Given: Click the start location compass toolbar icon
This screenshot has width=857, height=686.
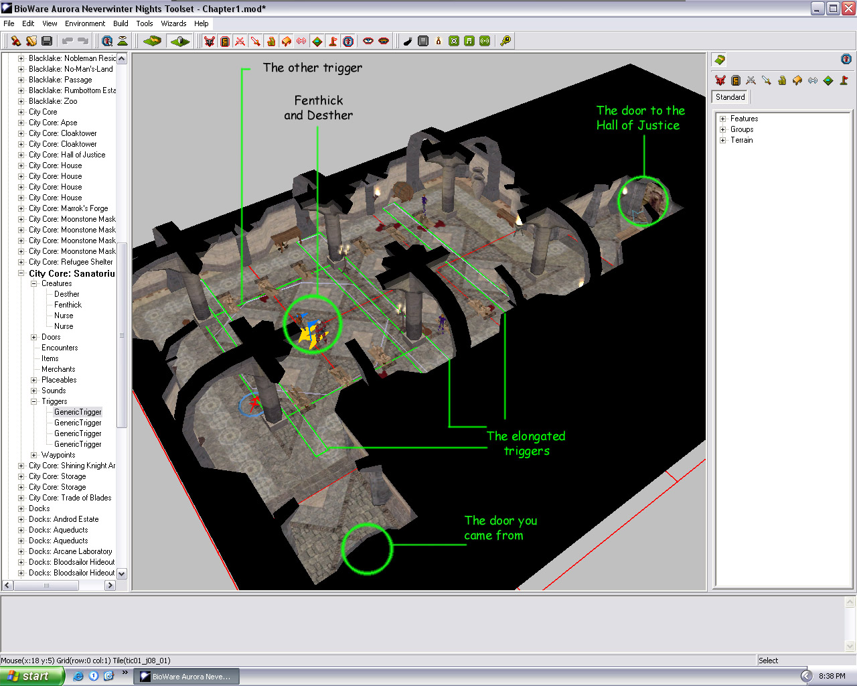Looking at the screenshot, I should point(348,41).
